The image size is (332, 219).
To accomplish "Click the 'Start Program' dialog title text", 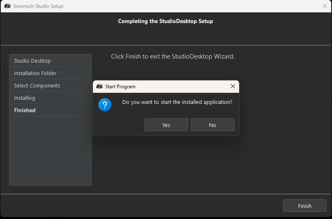I will click(120, 87).
